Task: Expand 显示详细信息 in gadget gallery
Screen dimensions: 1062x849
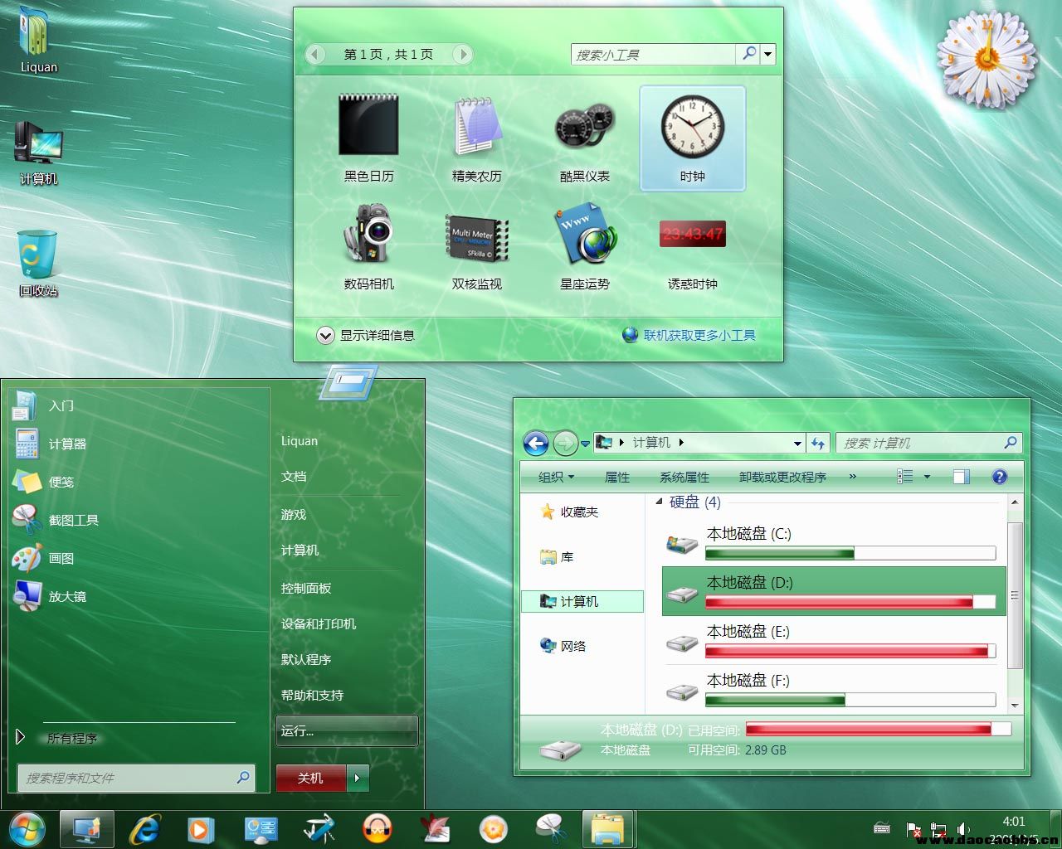Action: 366,335
